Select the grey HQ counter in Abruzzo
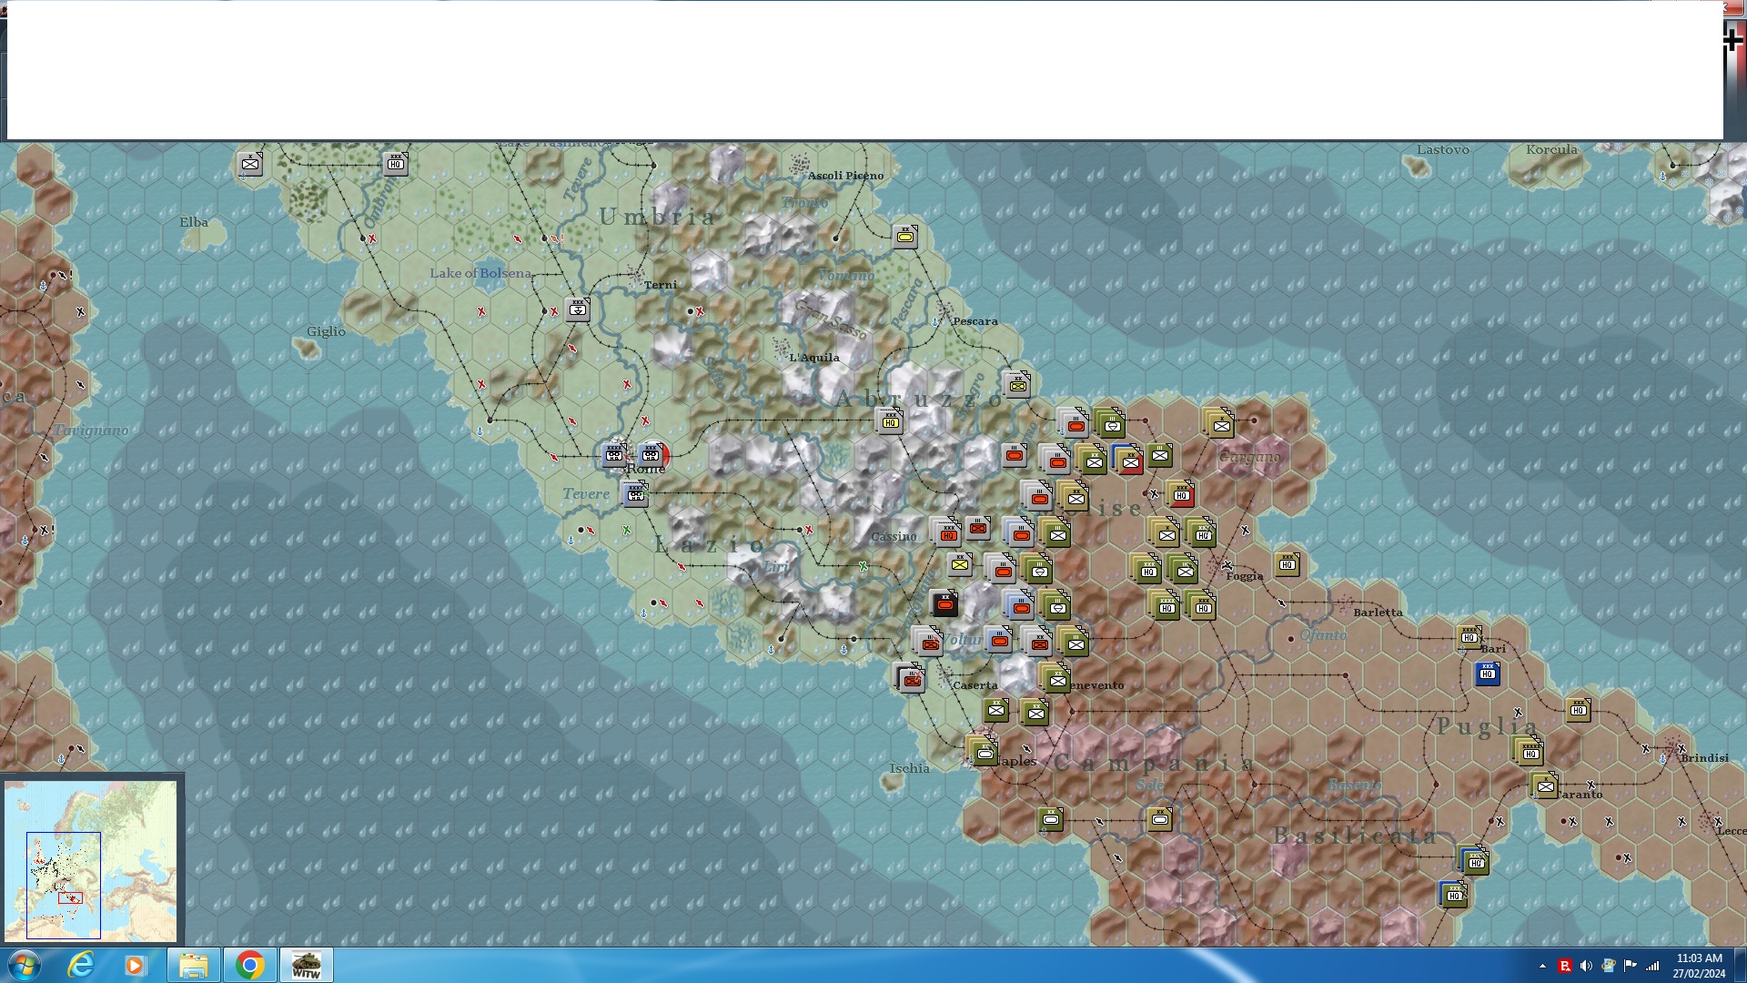Image resolution: width=1747 pixels, height=983 pixels. coord(890,421)
